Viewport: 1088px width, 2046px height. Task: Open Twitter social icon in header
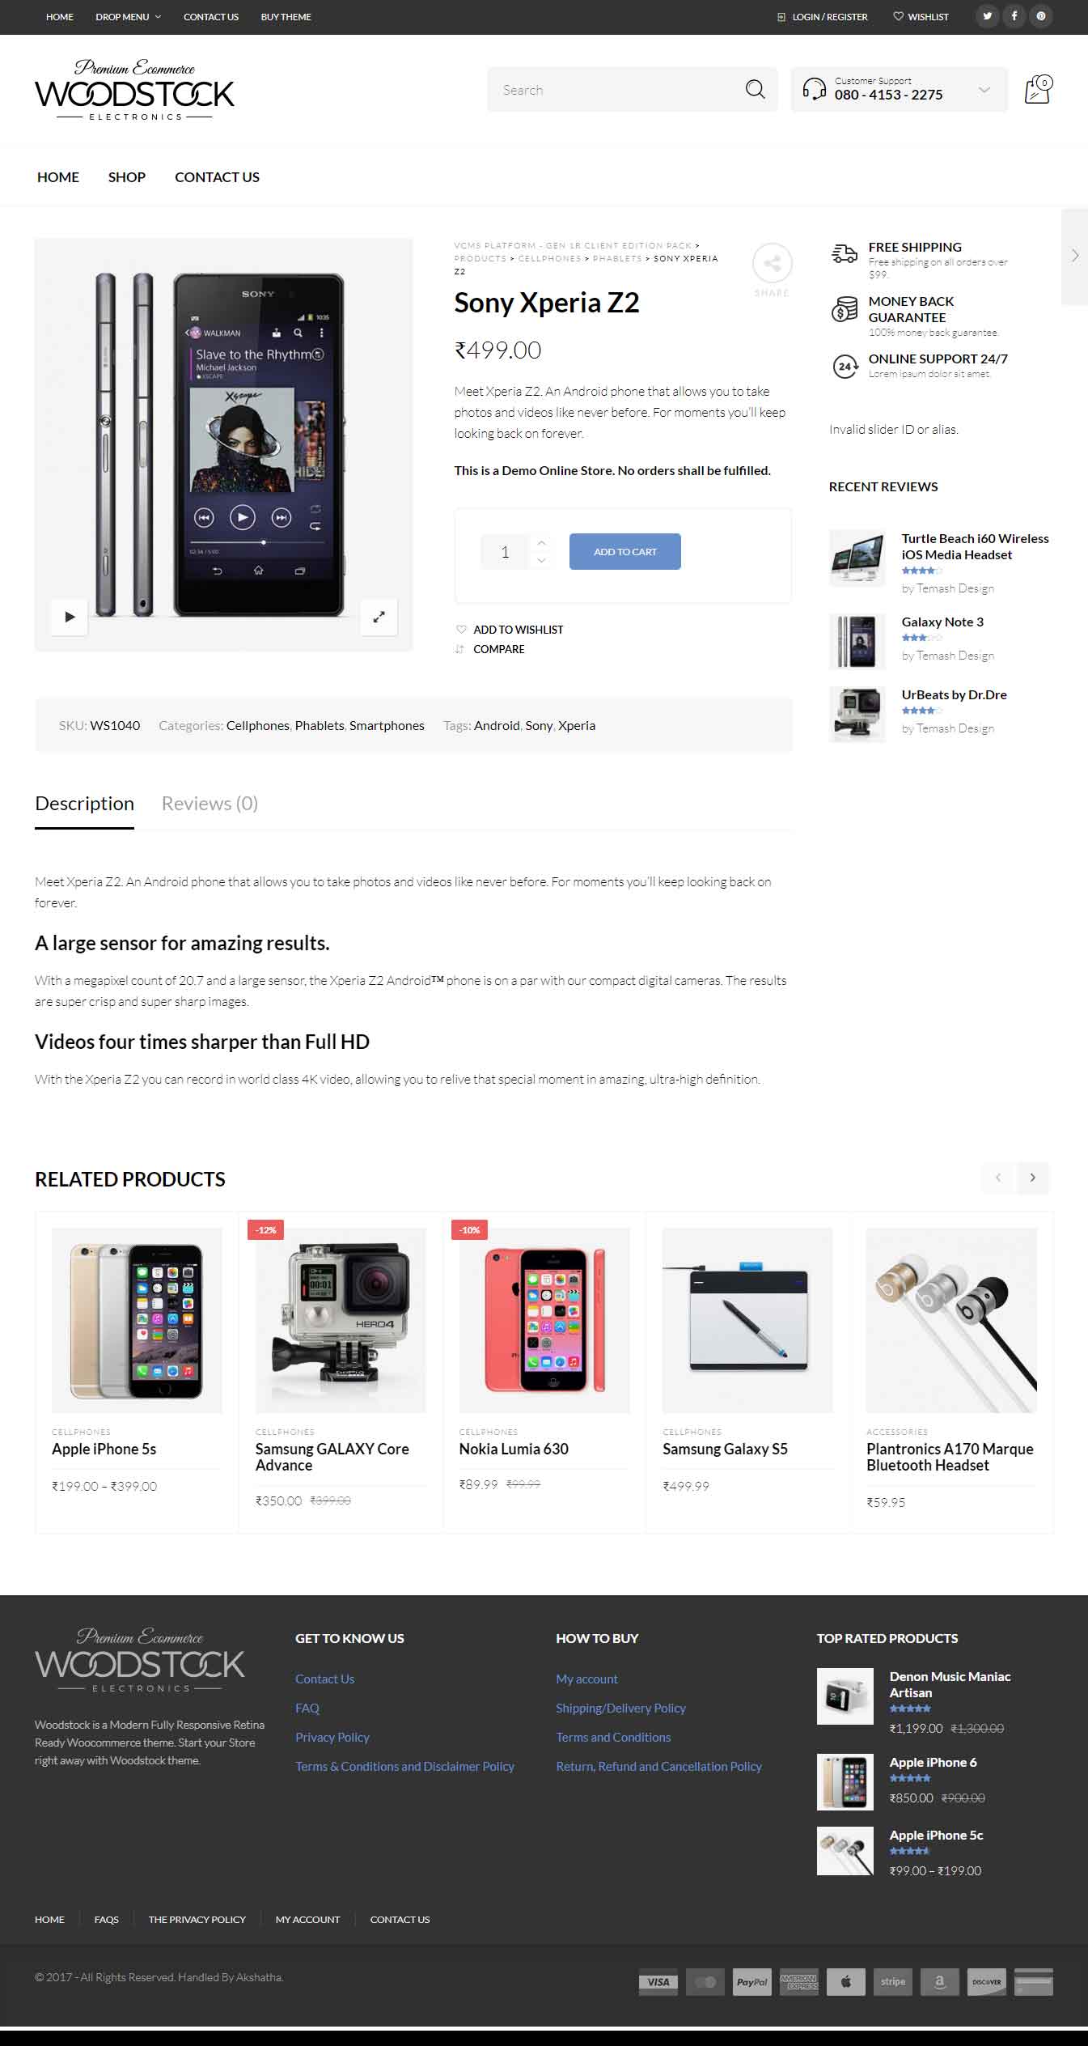click(987, 16)
